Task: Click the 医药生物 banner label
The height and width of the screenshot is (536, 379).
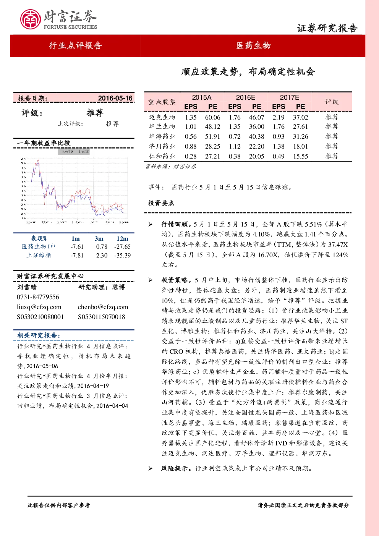Action: click(253, 46)
